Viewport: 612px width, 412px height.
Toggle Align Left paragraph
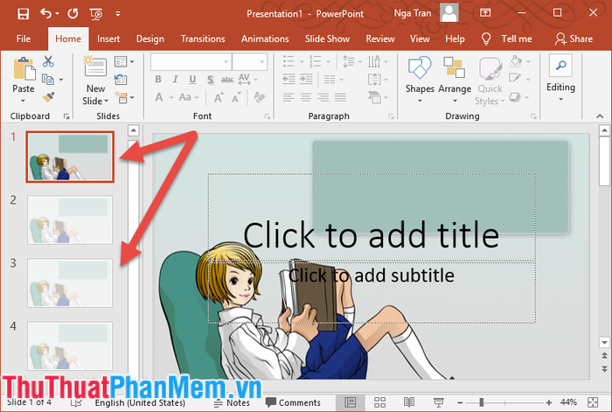(x=289, y=97)
